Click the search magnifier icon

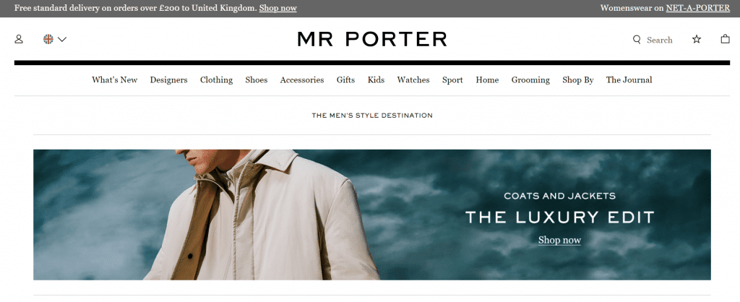tap(637, 40)
